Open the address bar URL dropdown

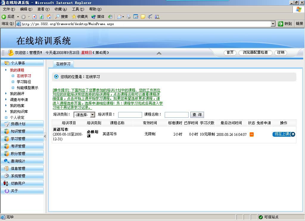point(273,24)
